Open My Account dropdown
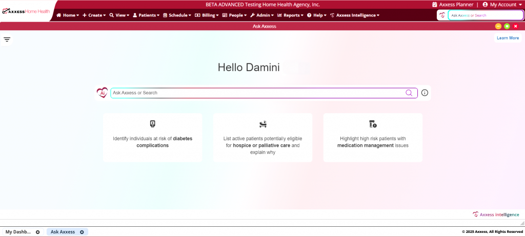525x237 pixels. point(502,5)
